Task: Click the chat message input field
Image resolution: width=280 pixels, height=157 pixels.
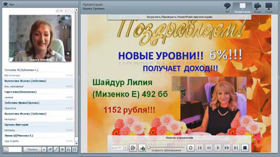Action: [x=15, y=149]
